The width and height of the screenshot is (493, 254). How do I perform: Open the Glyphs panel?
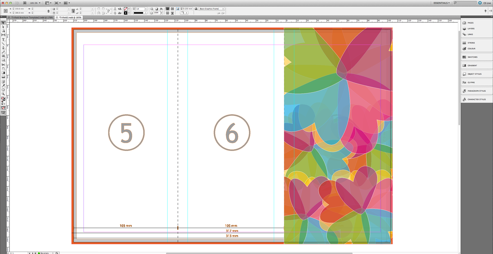471,83
